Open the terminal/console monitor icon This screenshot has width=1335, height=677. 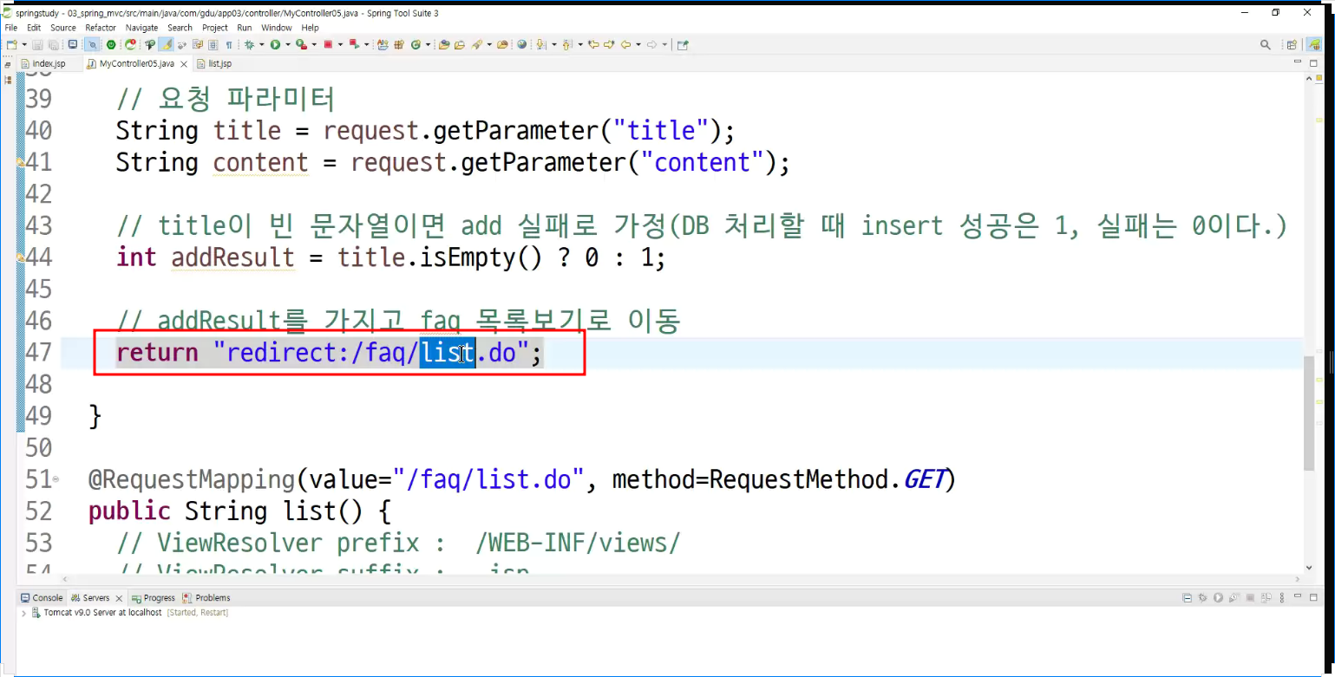72,44
